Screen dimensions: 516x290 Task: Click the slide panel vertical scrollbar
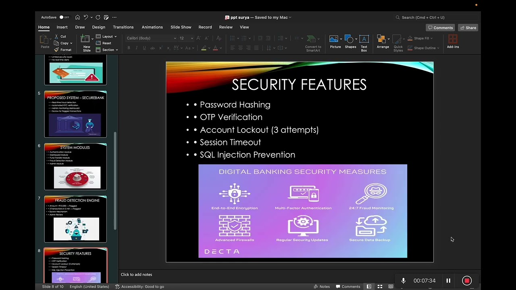pyautogui.click(x=116, y=181)
